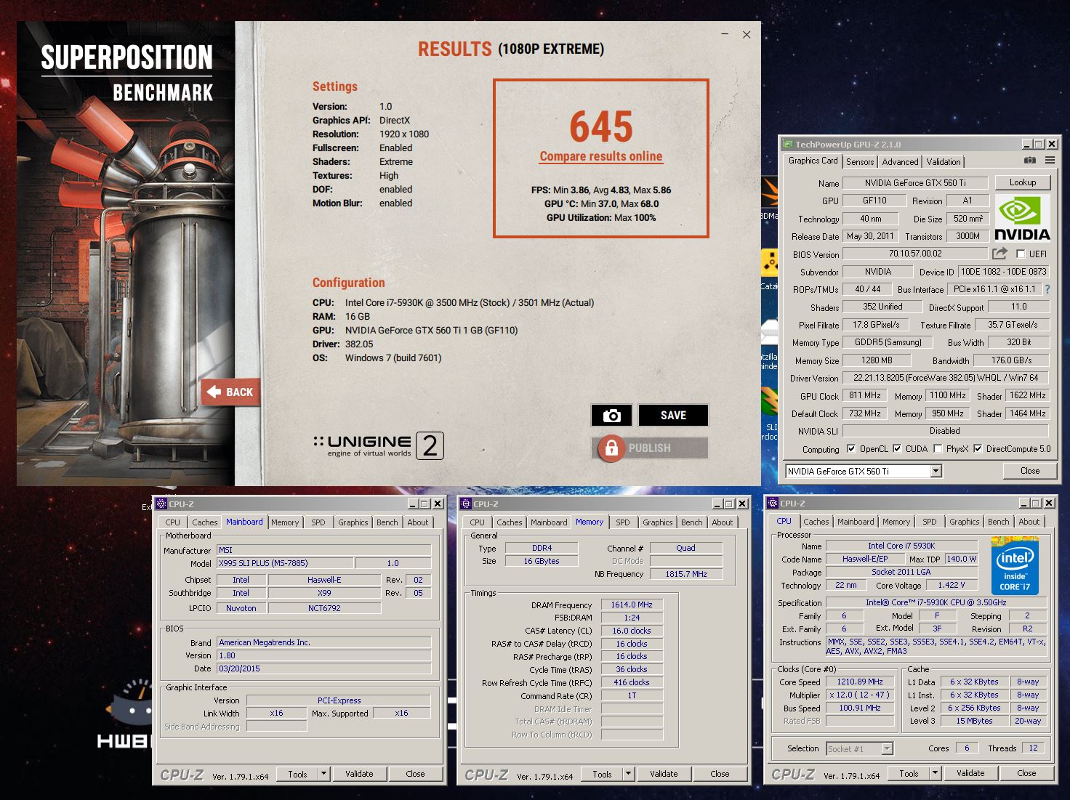Screen dimensions: 1070x800
Task: Select the Graphics Card tab in GPU-Z
Action: click(813, 161)
